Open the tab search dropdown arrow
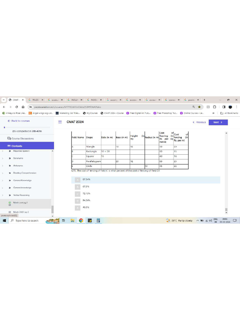The image size is (240, 320). [x=3, y=100]
